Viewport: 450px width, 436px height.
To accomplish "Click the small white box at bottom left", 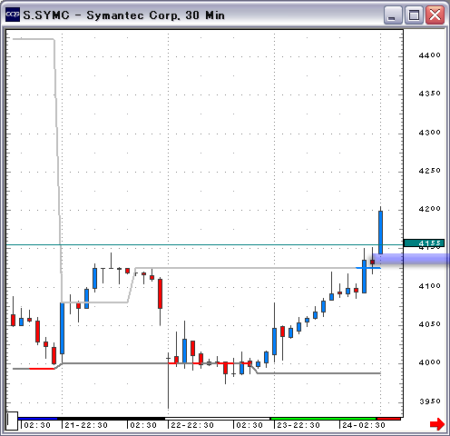I will point(12,421).
